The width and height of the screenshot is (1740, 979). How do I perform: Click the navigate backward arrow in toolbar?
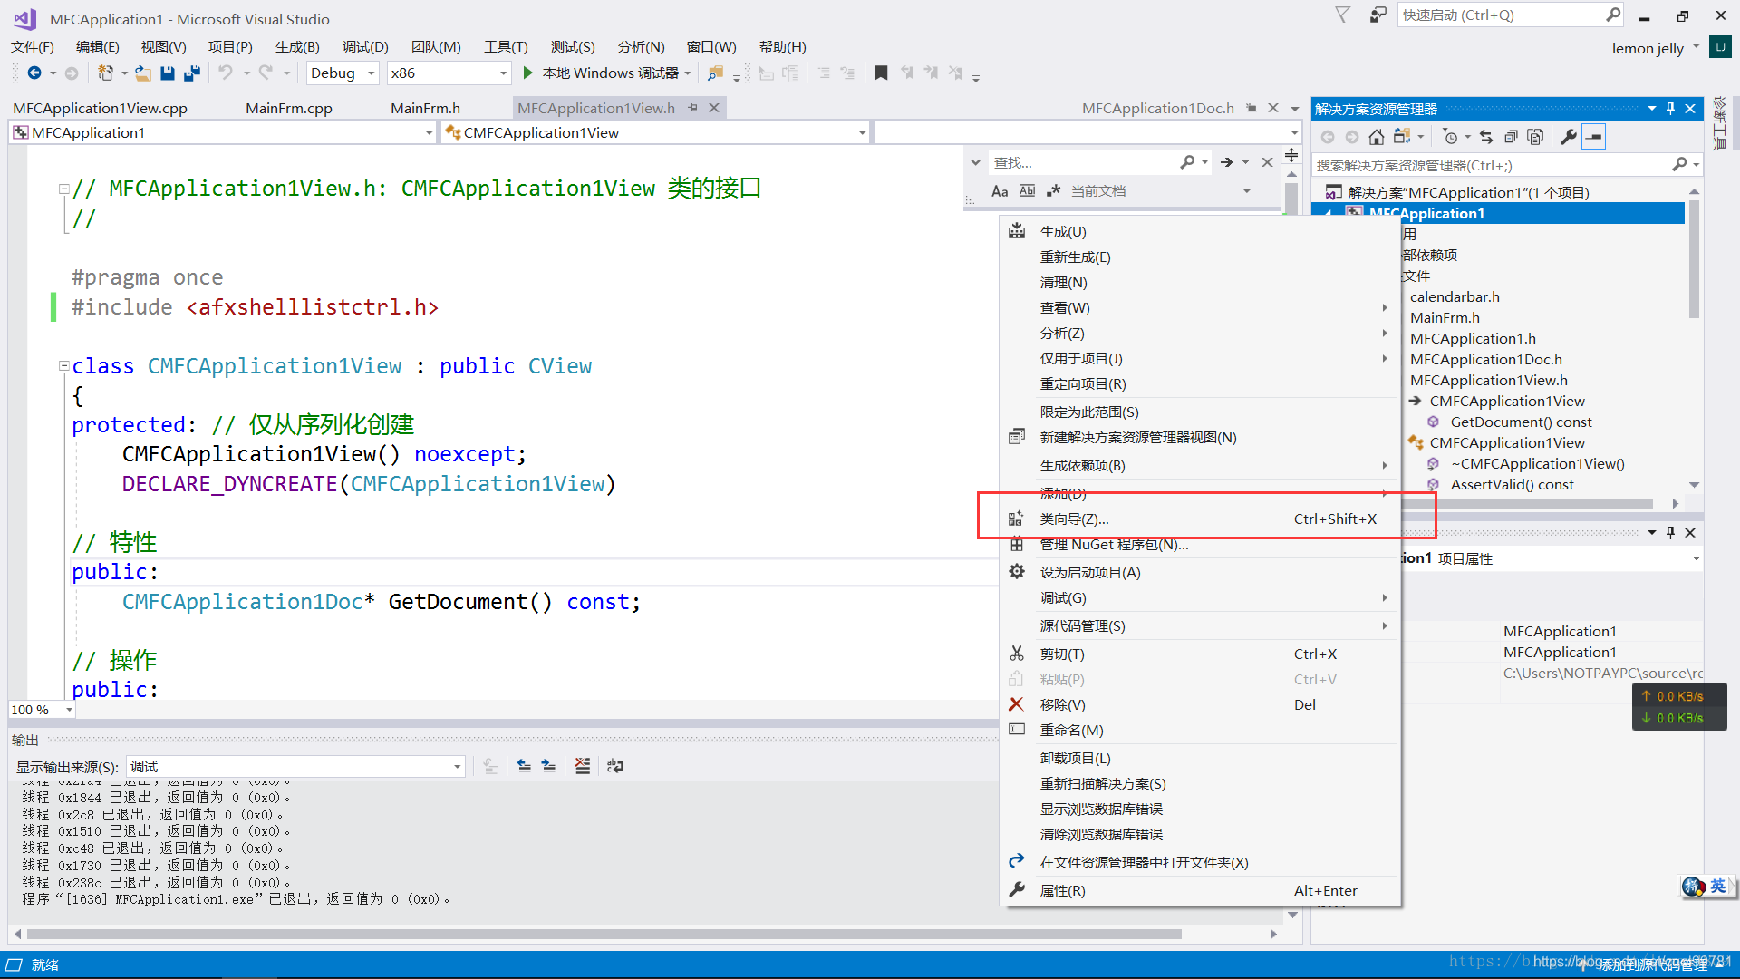[34, 73]
